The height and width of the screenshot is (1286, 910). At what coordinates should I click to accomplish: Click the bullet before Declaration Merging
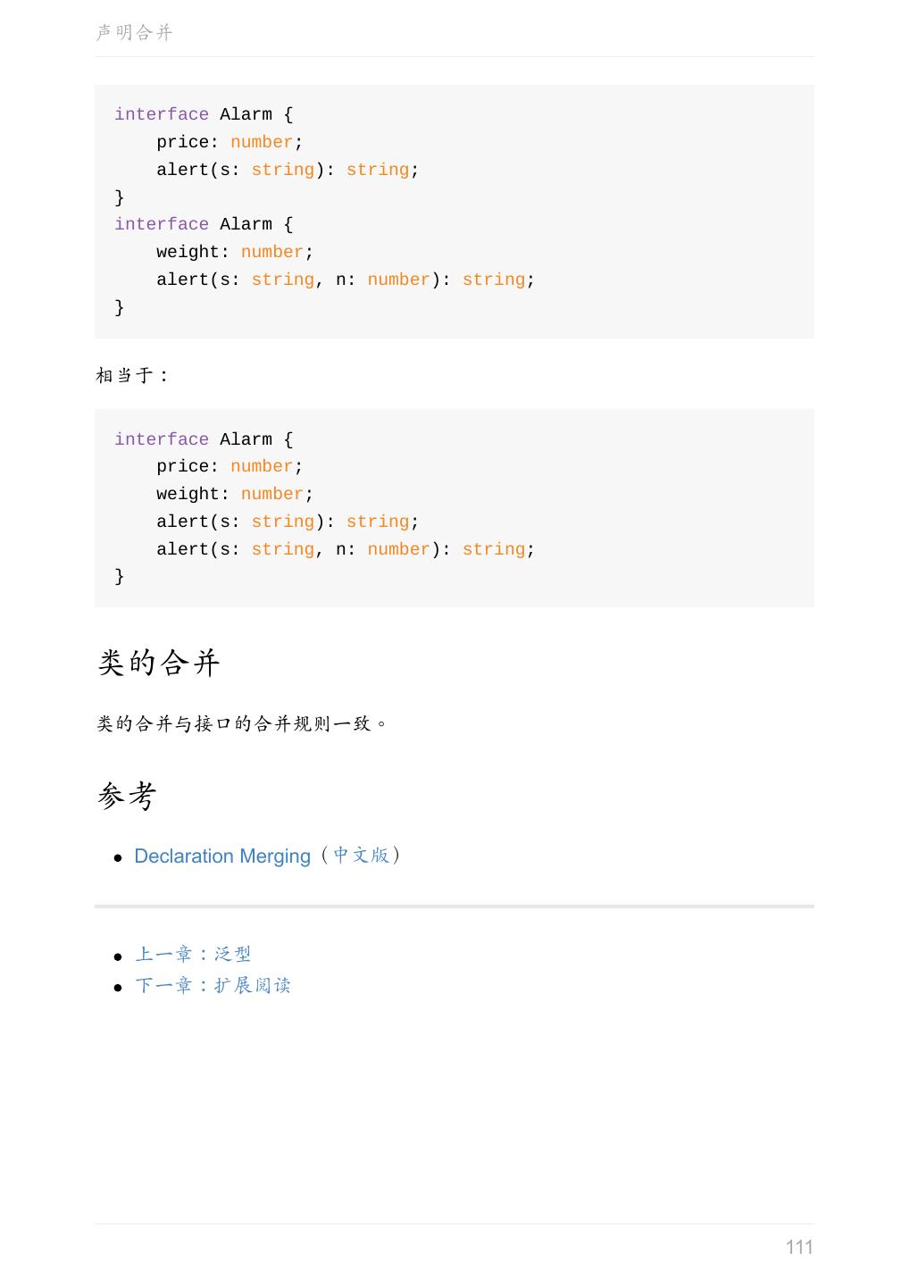(x=118, y=858)
